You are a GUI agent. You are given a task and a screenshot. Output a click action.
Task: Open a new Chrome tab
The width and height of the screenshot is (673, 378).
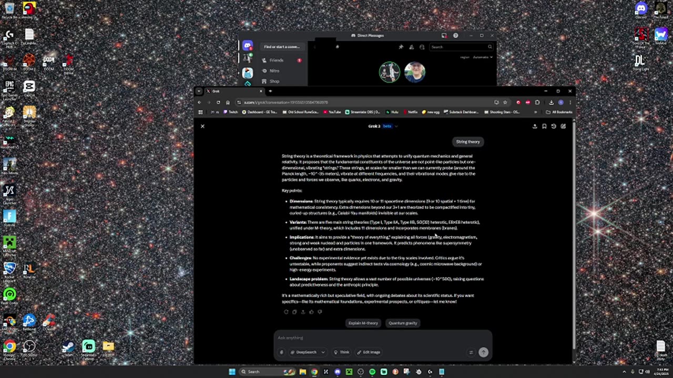tap(270, 91)
